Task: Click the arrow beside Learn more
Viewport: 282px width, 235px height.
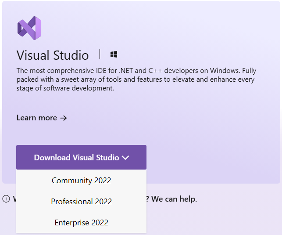Action: [64, 118]
